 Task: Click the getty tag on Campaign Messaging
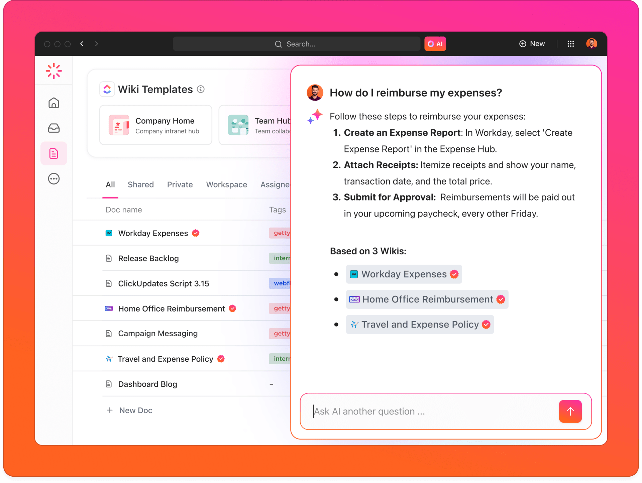point(280,333)
